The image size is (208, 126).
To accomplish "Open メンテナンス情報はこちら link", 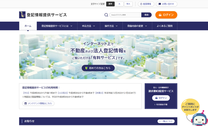I will tap(38, 103).
